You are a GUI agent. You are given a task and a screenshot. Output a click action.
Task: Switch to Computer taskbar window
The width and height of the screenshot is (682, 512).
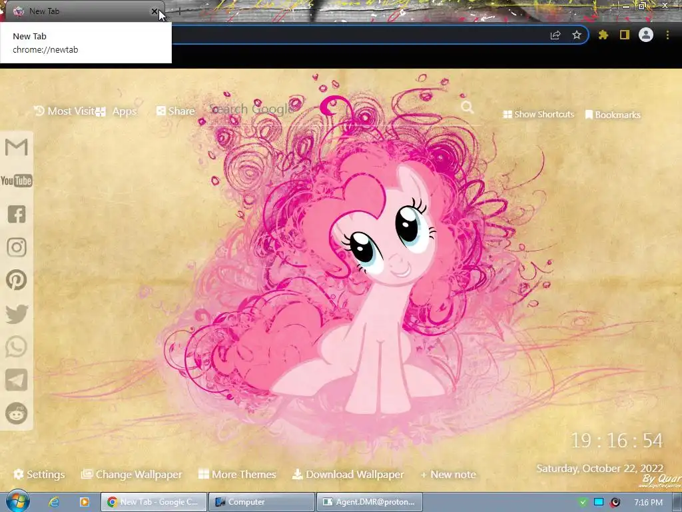pyautogui.click(x=261, y=502)
